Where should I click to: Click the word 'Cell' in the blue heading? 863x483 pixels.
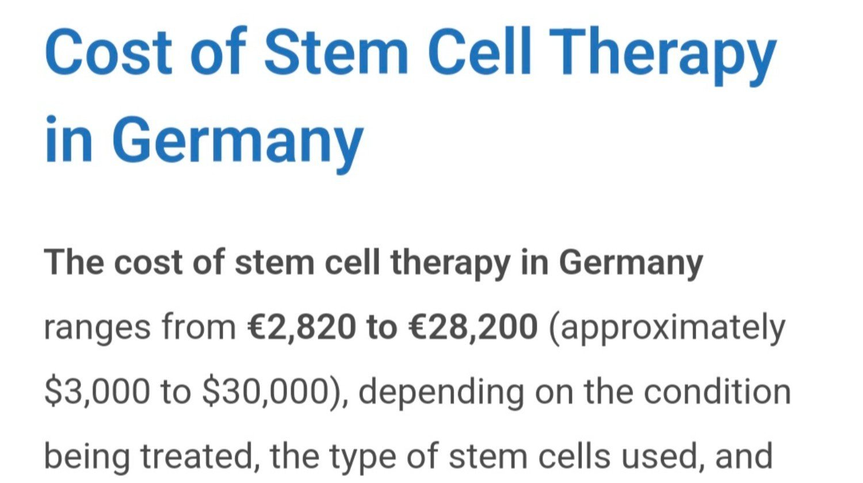(x=479, y=52)
